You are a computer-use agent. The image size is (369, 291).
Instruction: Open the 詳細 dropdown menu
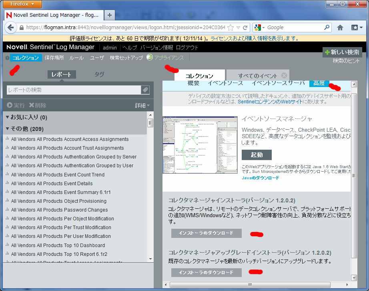click(x=142, y=105)
